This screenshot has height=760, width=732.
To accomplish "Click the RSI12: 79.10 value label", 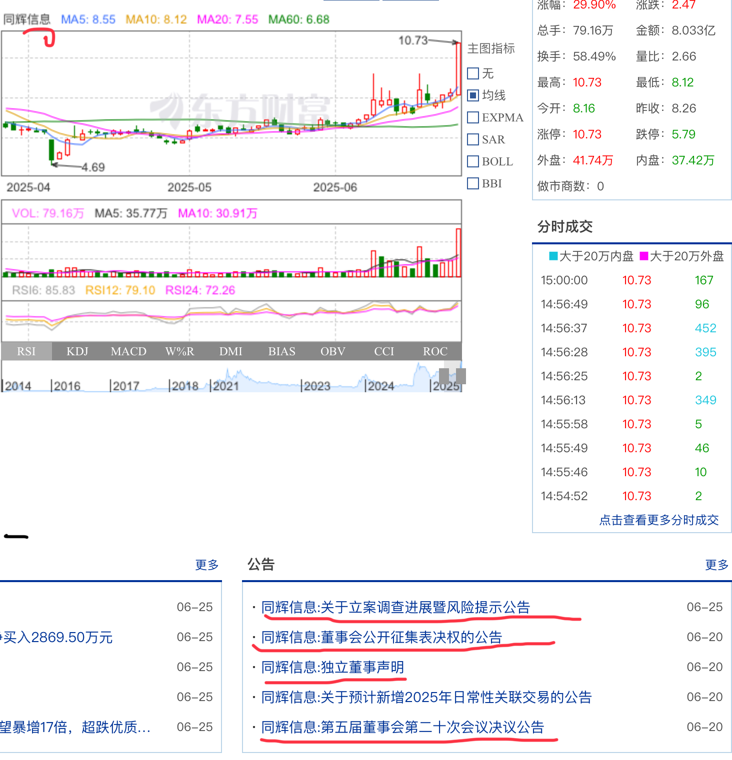I will [120, 290].
